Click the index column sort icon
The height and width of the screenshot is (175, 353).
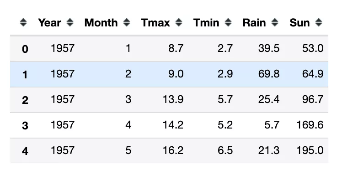[x=23, y=22]
